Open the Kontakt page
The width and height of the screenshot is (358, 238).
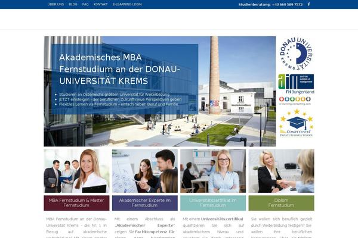[x=100, y=4]
